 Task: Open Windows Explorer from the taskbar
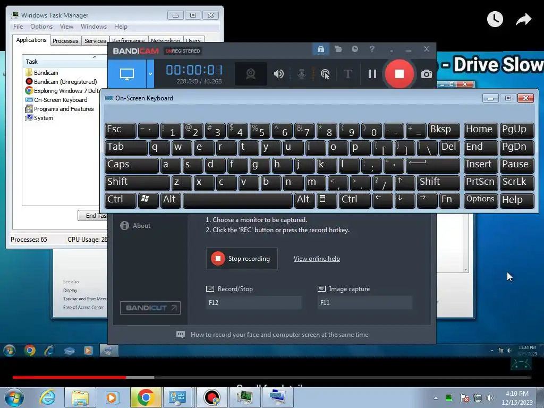80,397
